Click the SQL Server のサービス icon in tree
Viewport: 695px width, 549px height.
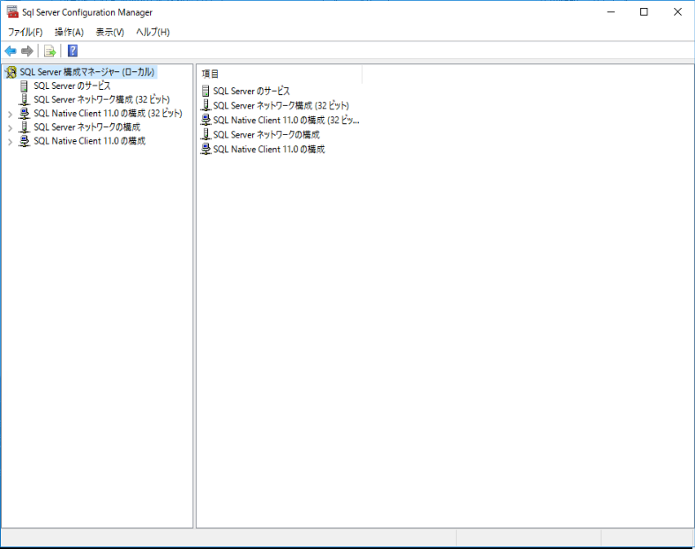[x=24, y=85]
